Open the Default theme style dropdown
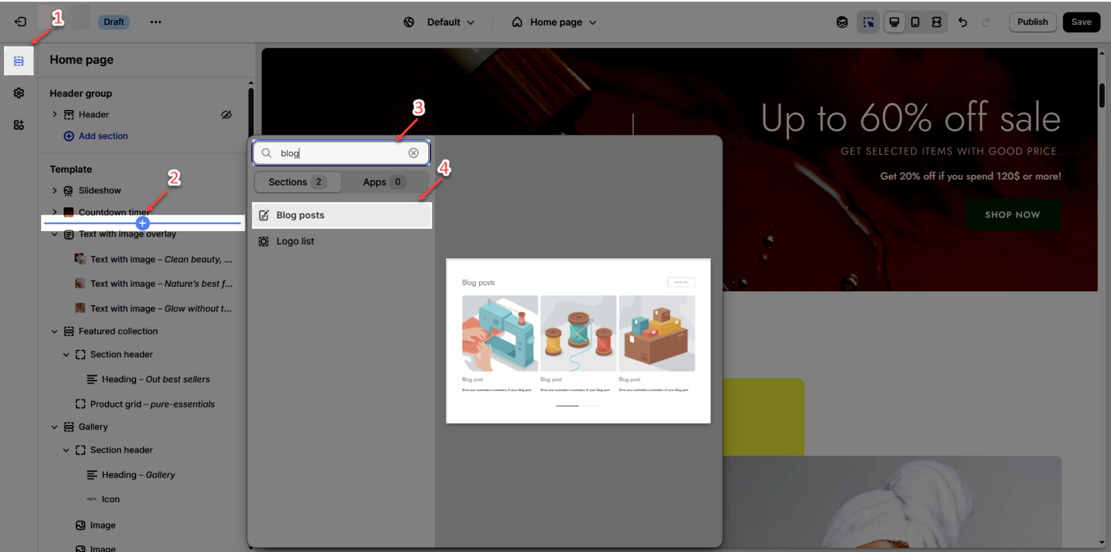Screen dimensions: 1111x552 click(440, 22)
